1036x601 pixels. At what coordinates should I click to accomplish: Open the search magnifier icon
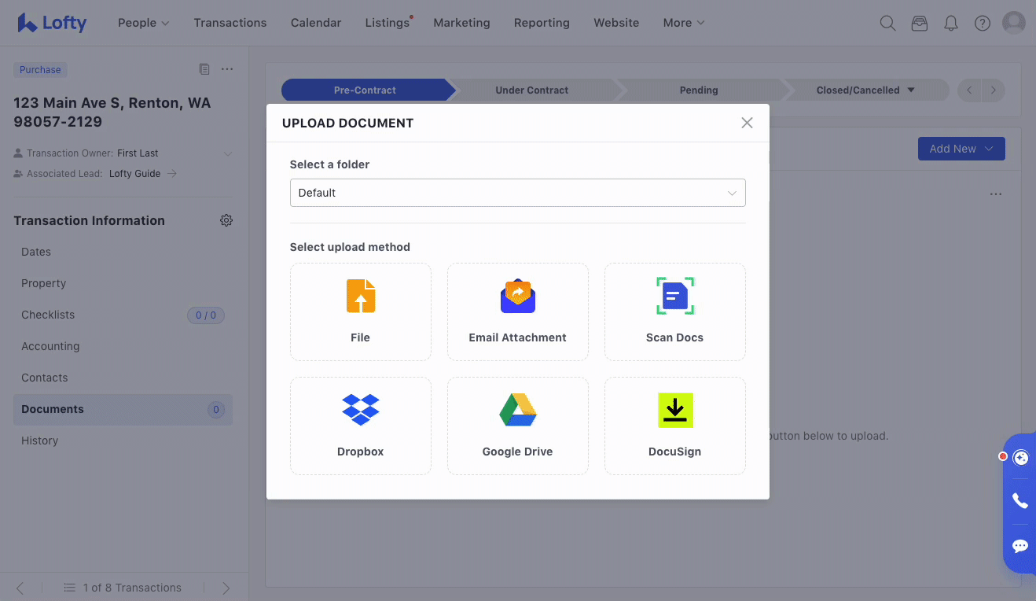point(887,23)
